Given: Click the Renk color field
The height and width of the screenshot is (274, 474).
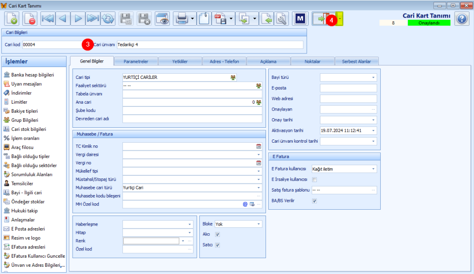Looking at the screenshot, I should click(151, 241).
